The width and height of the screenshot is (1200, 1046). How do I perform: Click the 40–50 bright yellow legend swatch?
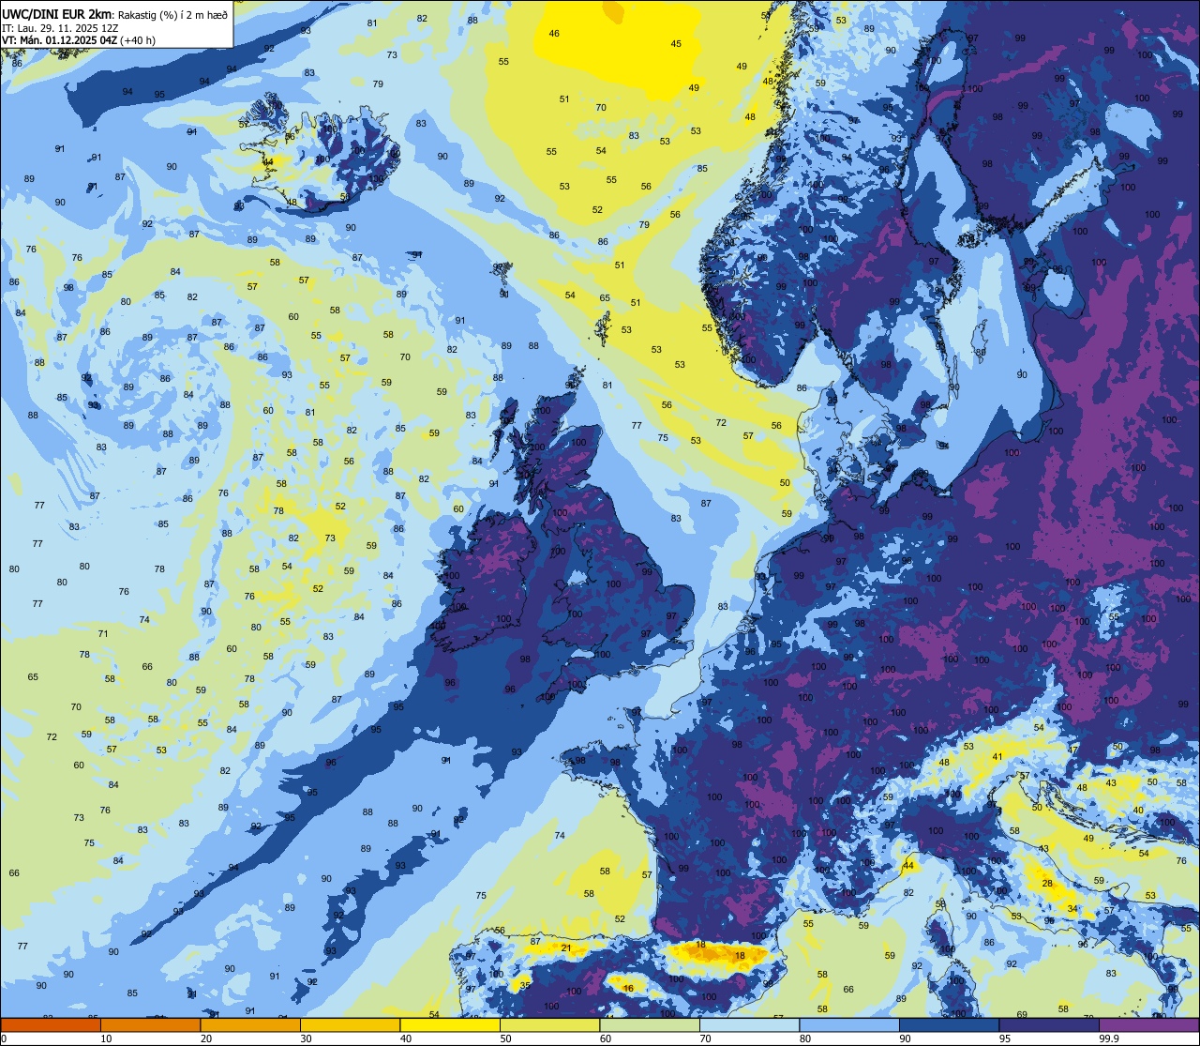click(x=450, y=1024)
